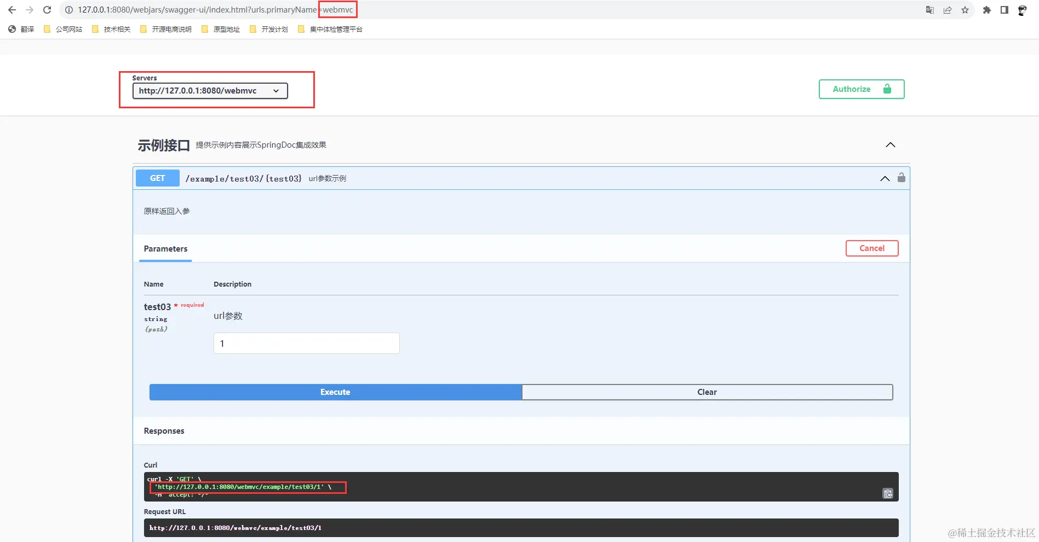Screen dimensions: 1039x542
Task: Toggle the browser side panel icon
Action: coord(1004,10)
